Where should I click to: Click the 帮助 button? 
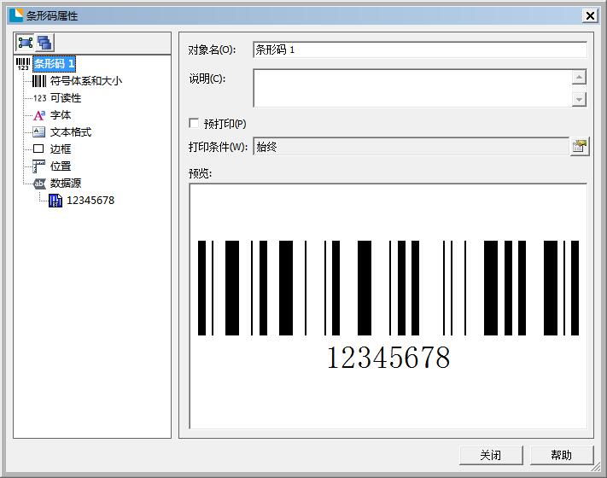[561, 455]
